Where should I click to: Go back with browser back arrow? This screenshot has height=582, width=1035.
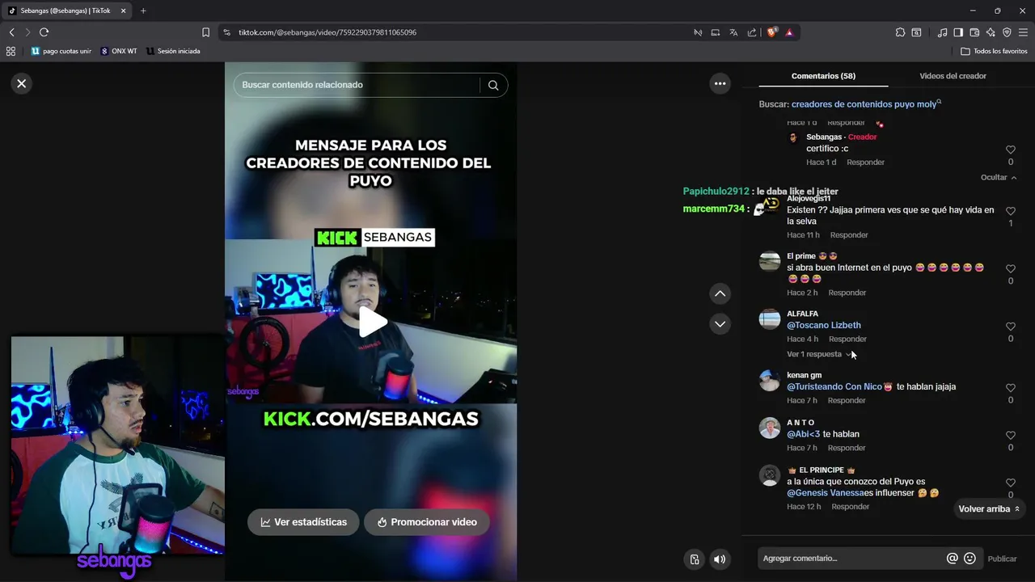point(11,32)
